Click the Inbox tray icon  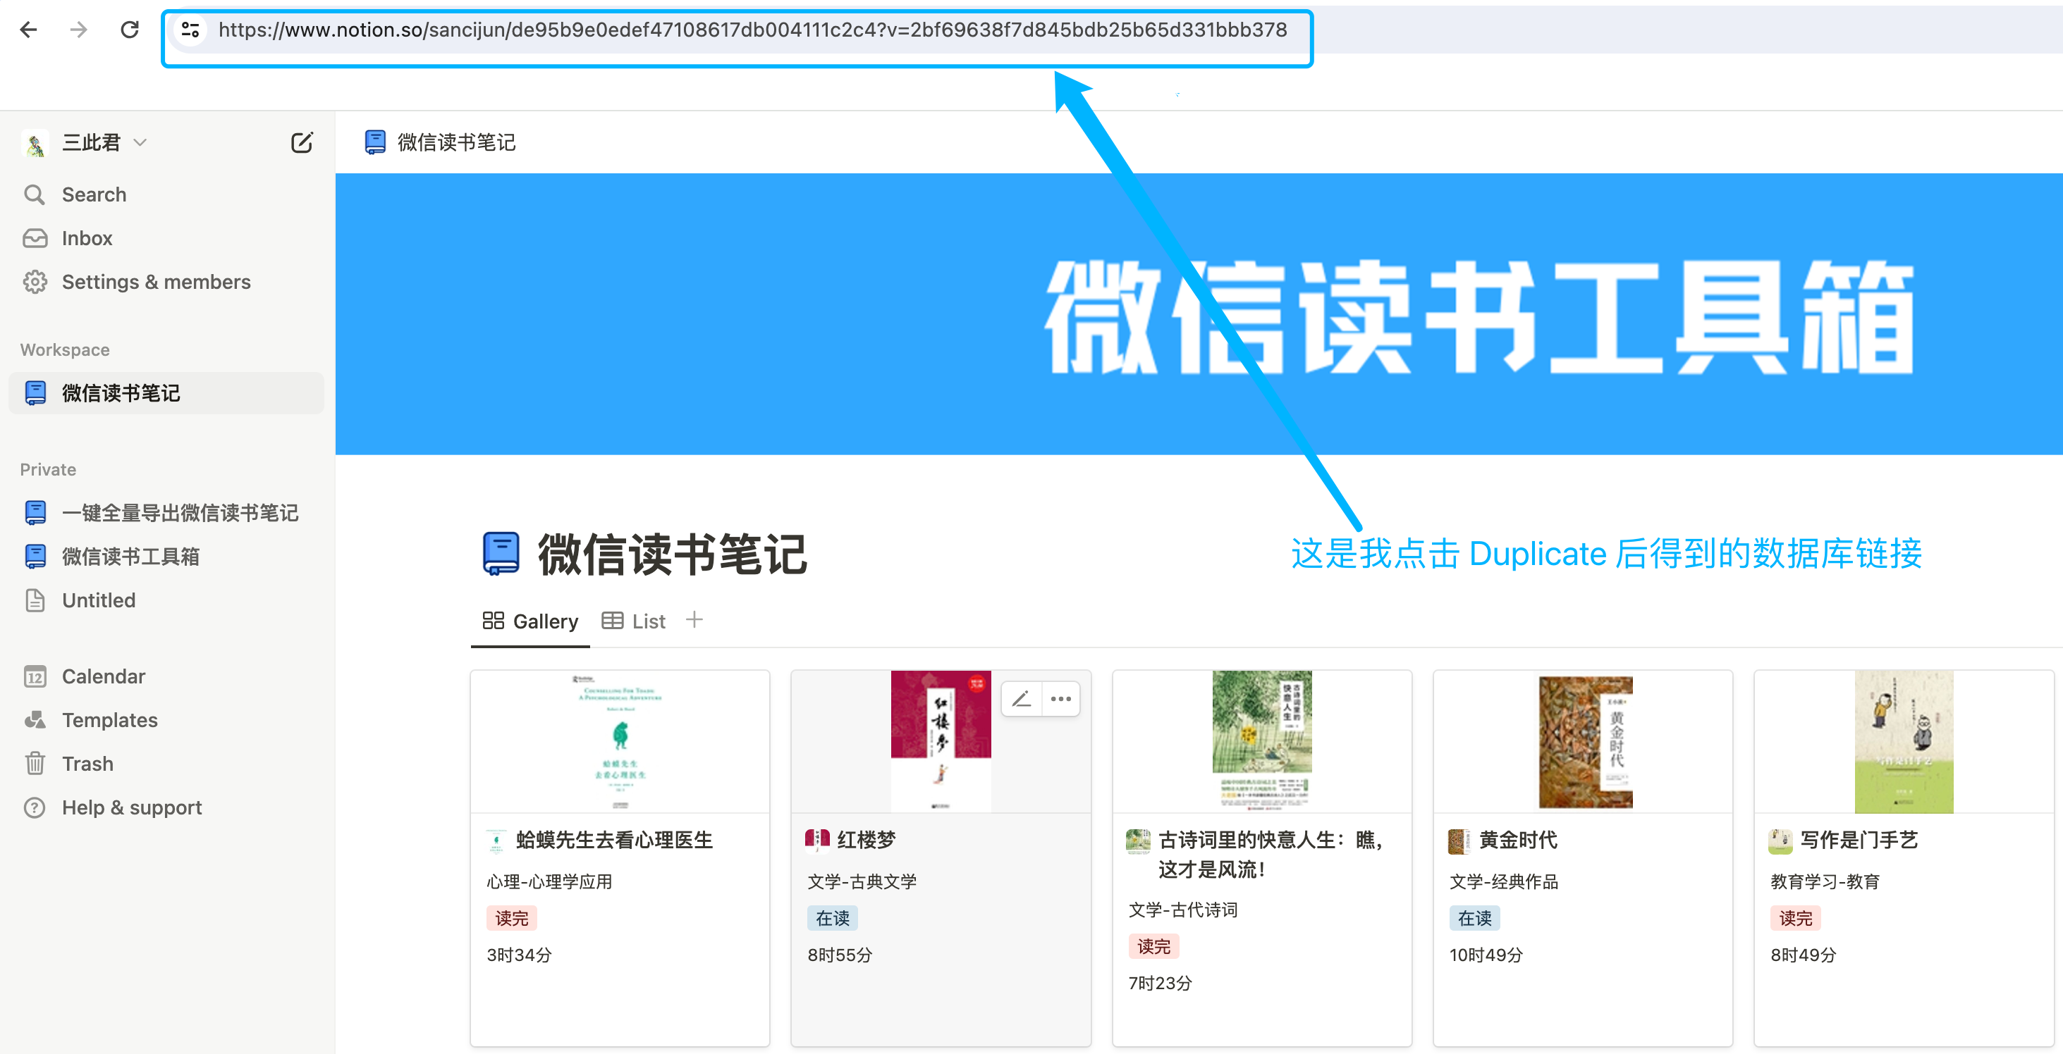tap(35, 239)
